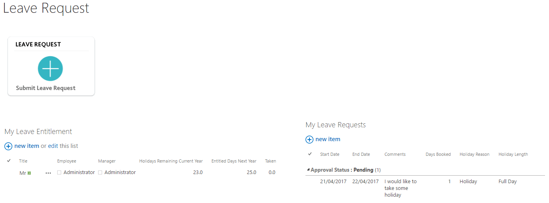This screenshot has width=549, height=203.
Task: Click green new-item star beside Mr
Action: pos(29,173)
